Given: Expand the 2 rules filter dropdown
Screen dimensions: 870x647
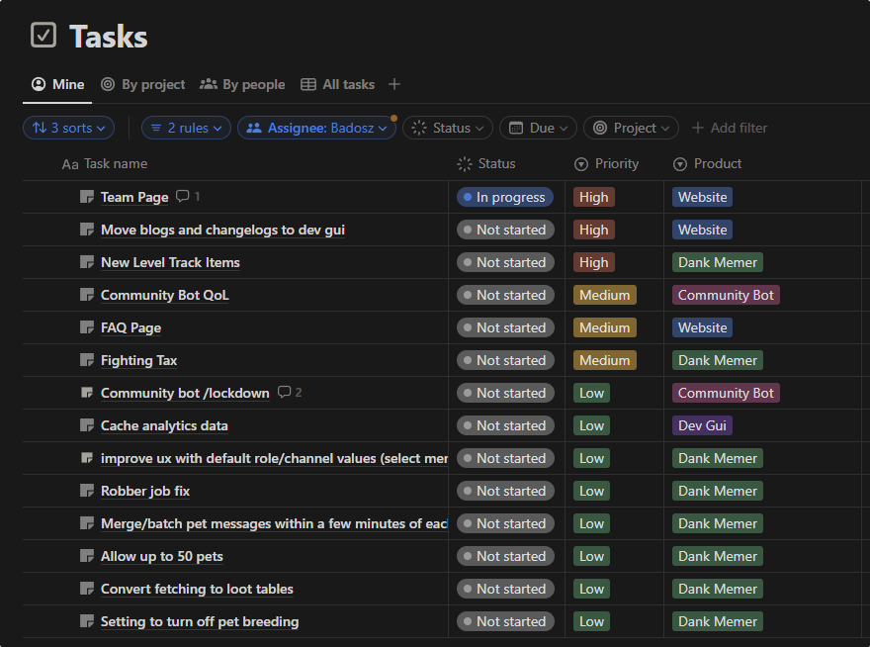Looking at the screenshot, I should click(x=186, y=128).
